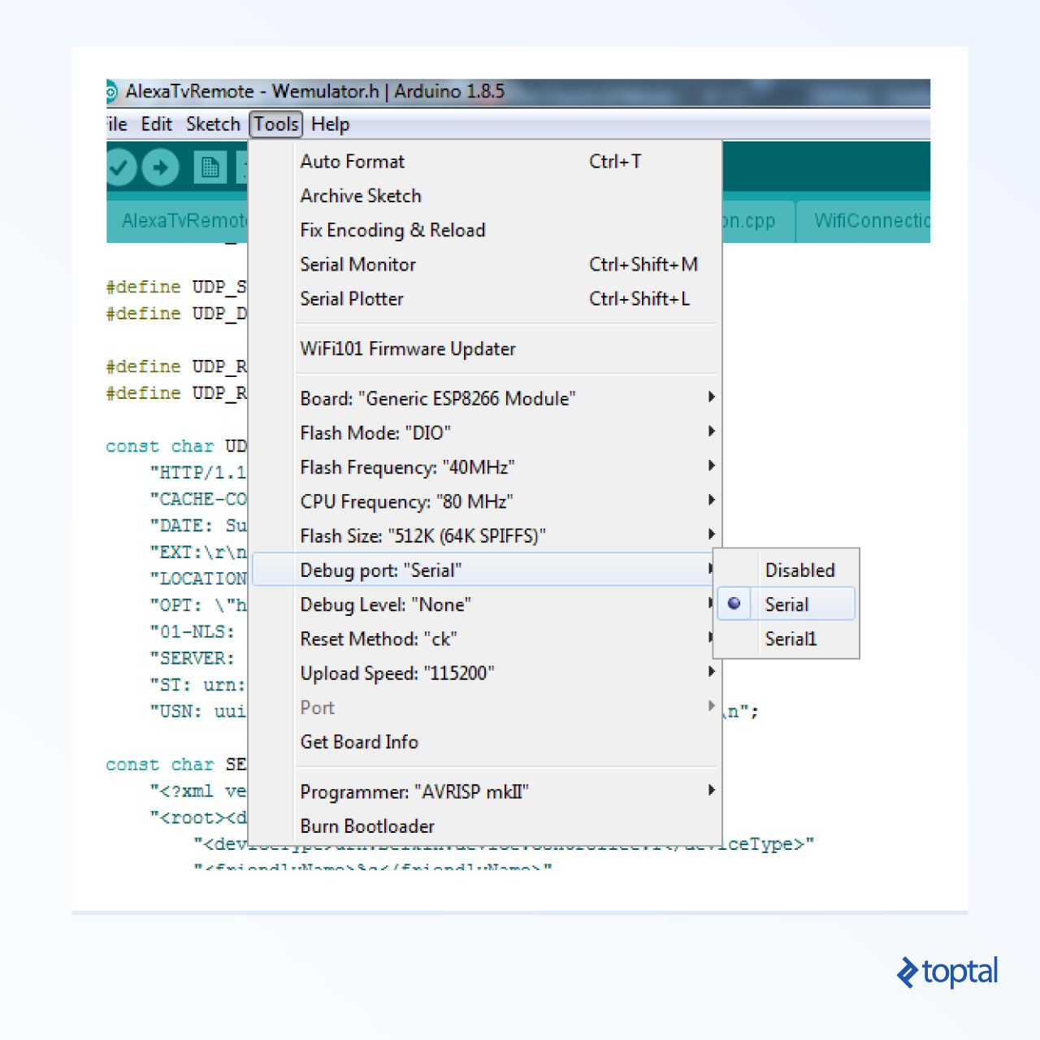The image size is (1040, 1040).
Task: Click the New sketch document icon
Action: pos(210,167)
